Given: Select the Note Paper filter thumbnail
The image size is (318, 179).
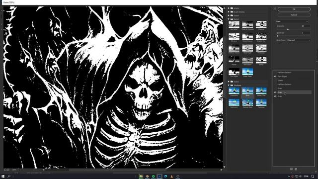Looking at the screenshot, I should 247,48.
